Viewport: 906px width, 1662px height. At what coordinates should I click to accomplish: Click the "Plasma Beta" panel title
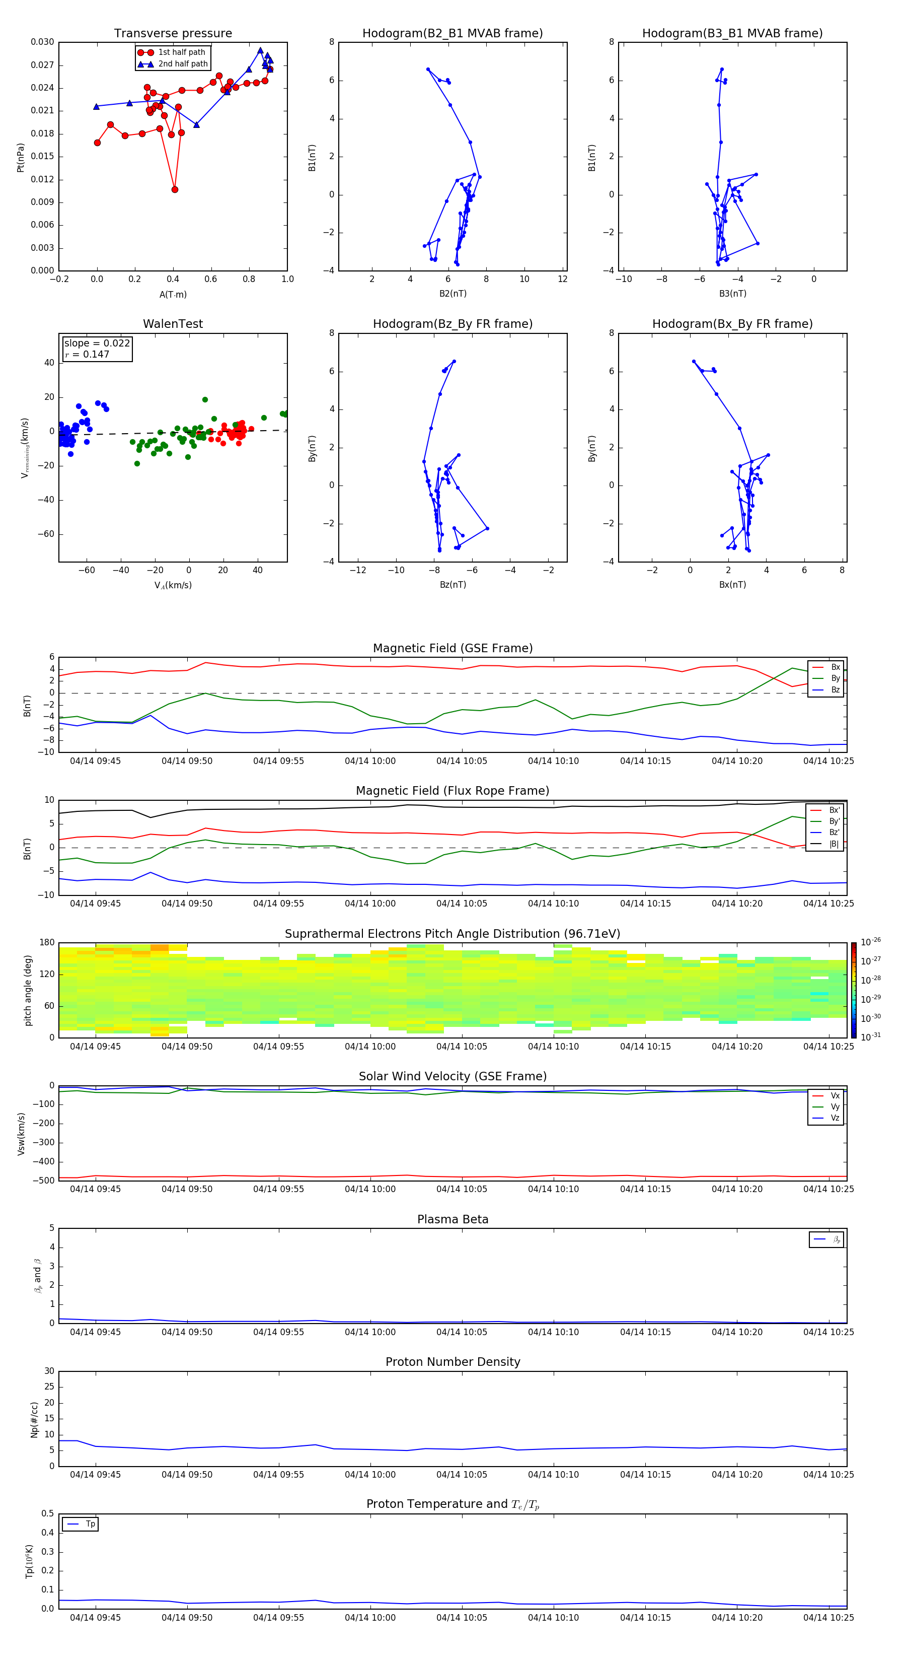[x=452, y=1219]
